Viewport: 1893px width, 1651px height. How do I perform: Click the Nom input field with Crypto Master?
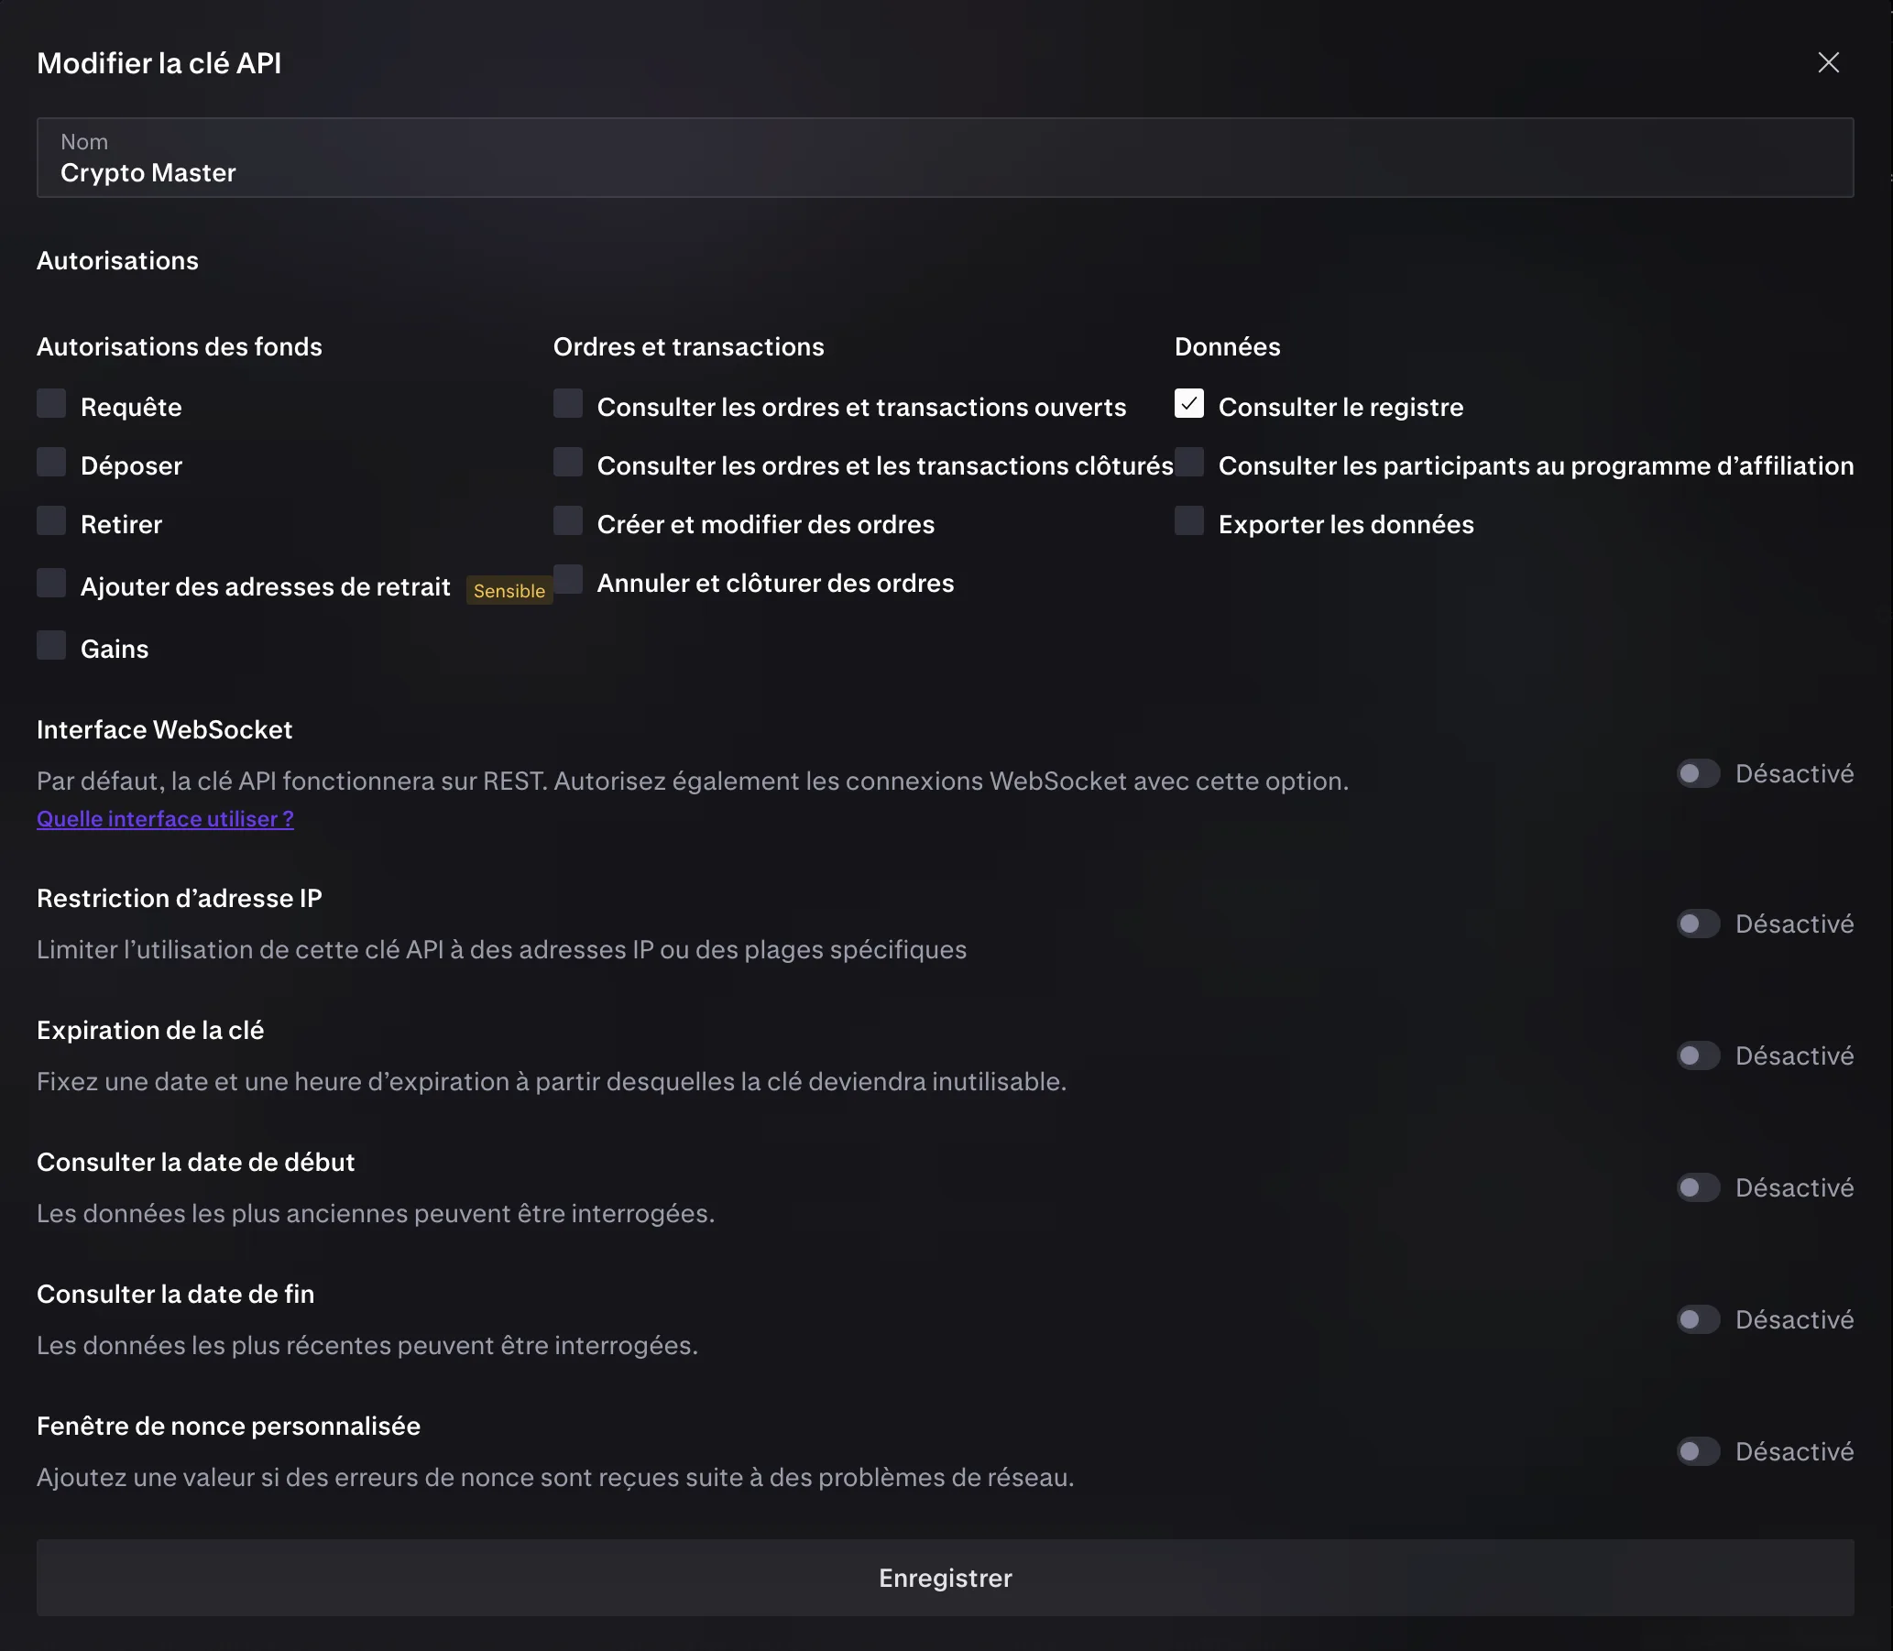945,158
